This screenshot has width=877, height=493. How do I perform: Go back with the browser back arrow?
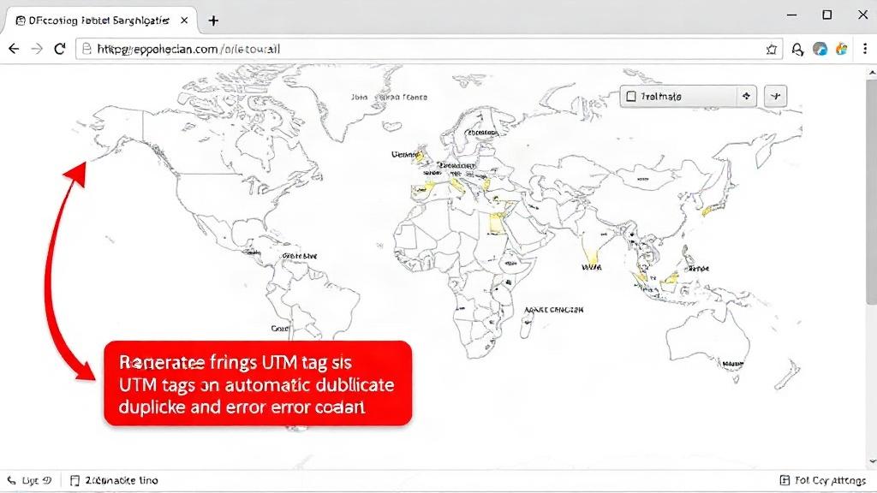pos(14,49)
